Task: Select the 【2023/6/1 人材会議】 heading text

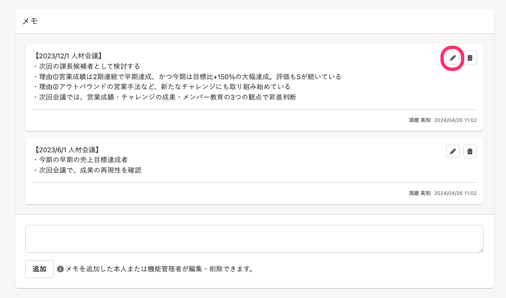Action: pos(67,150)
